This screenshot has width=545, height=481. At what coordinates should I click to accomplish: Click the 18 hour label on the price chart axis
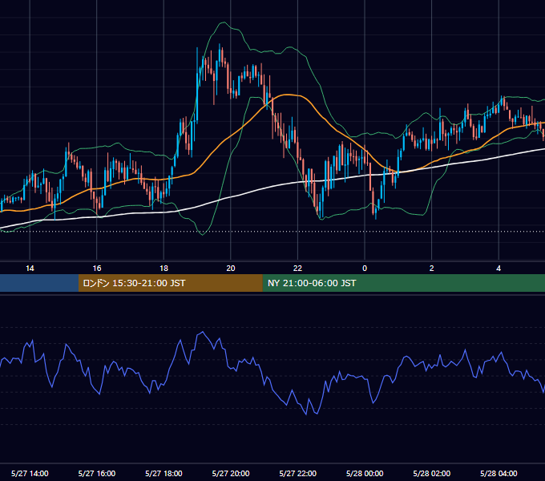(163, 269)
